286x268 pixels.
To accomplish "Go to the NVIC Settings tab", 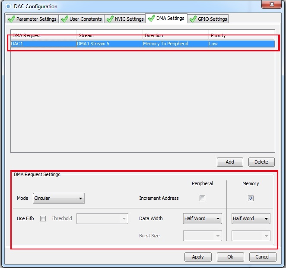I will 125,19.
